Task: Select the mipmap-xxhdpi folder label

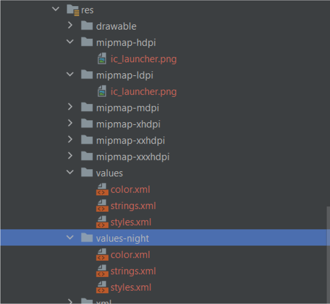Action: point(131,141)
